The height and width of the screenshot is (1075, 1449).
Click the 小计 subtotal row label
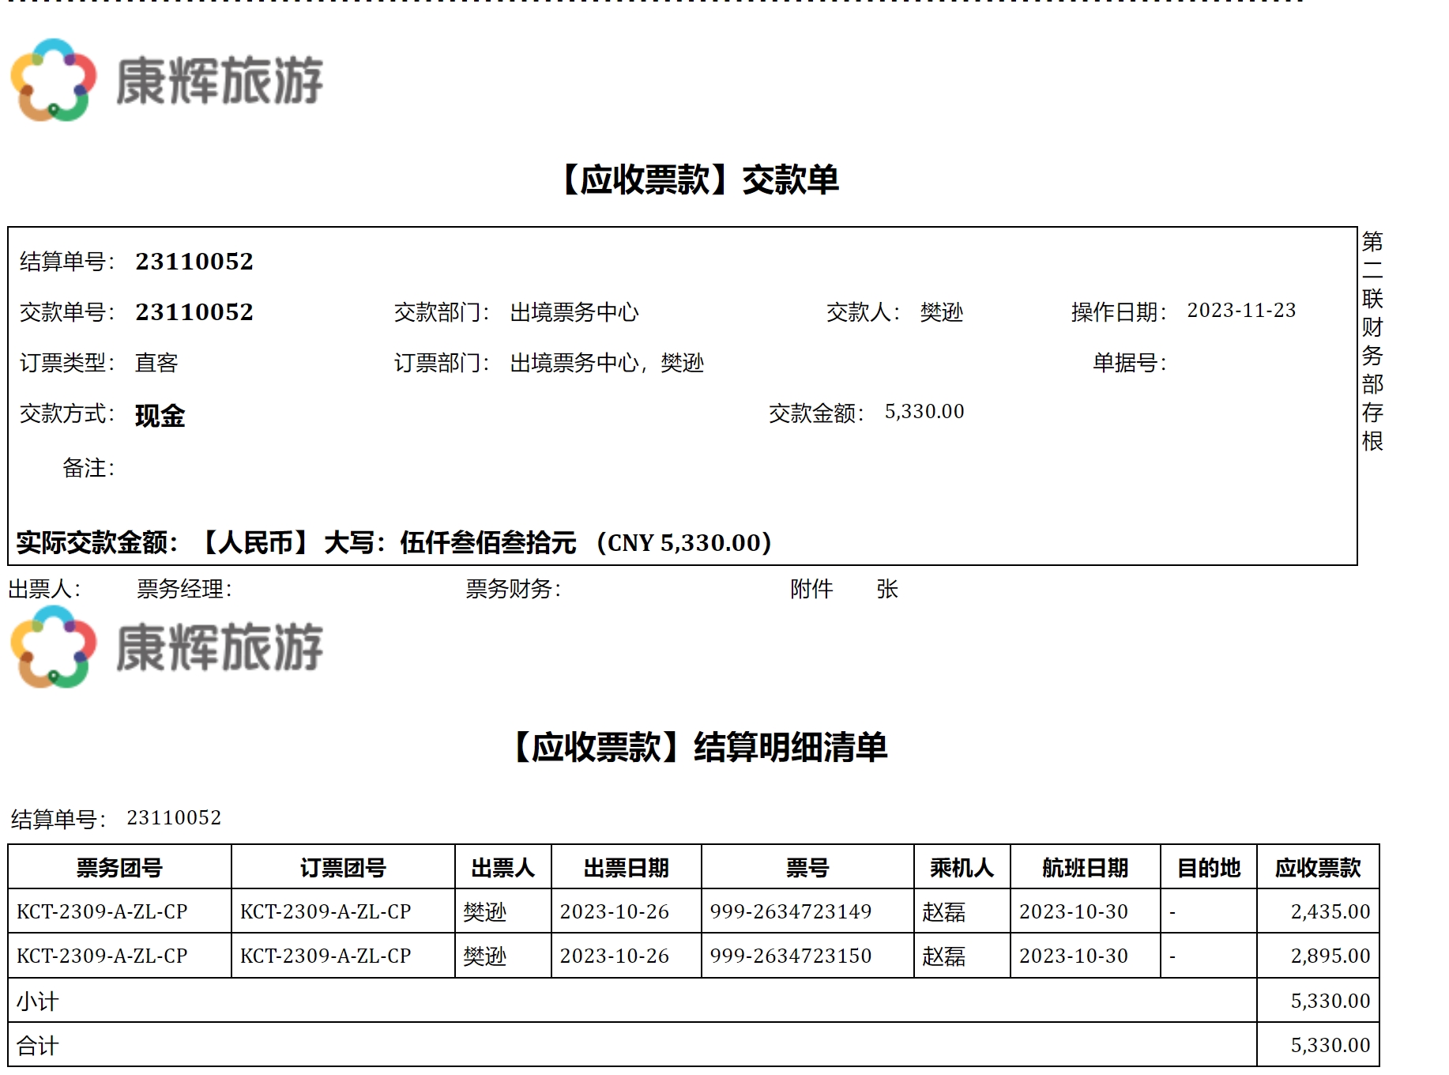38,1001
